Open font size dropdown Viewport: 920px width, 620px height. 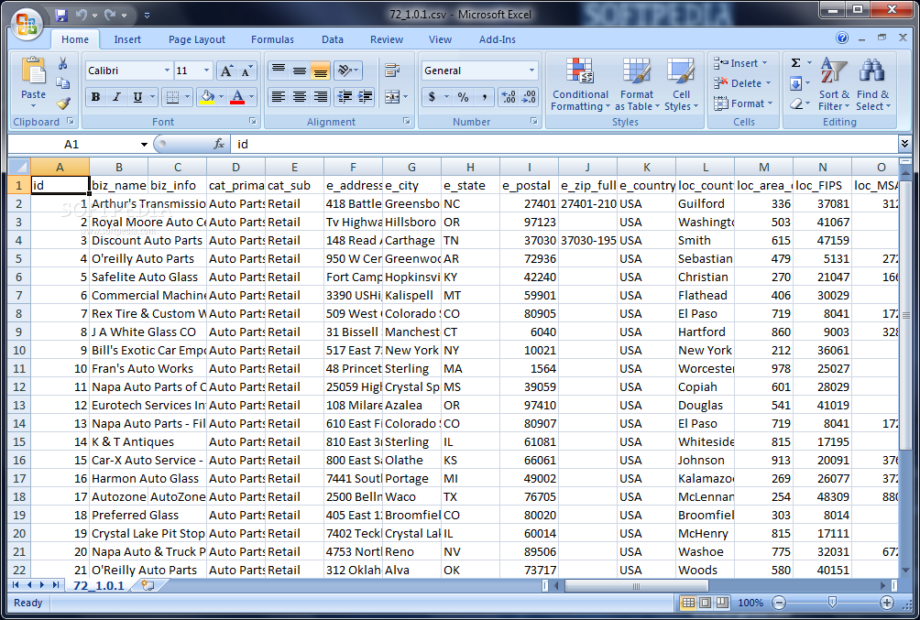click(x=206, y=71)
